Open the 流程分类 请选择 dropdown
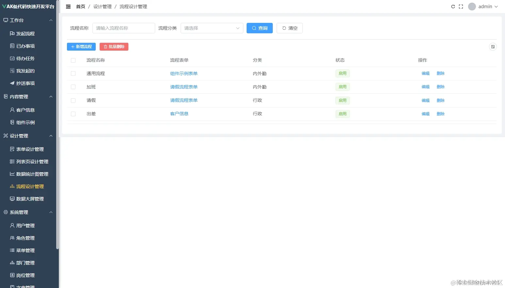This screenshot has height=288, width=505. (x=212, y=28)
